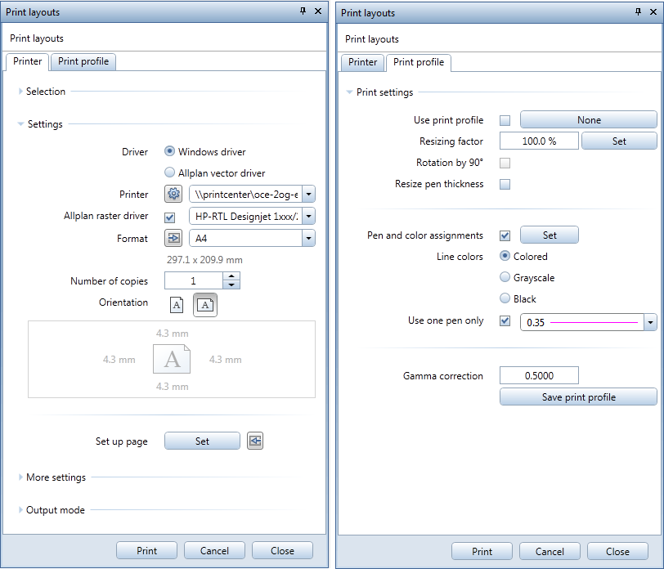
Task: Click the Format paper size icon
Action: coord(173,238)
